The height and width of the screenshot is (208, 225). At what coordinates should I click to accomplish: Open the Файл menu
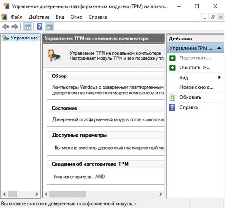17,17
